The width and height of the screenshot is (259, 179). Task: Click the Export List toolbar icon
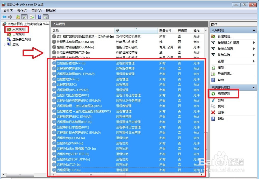[31, 17]
